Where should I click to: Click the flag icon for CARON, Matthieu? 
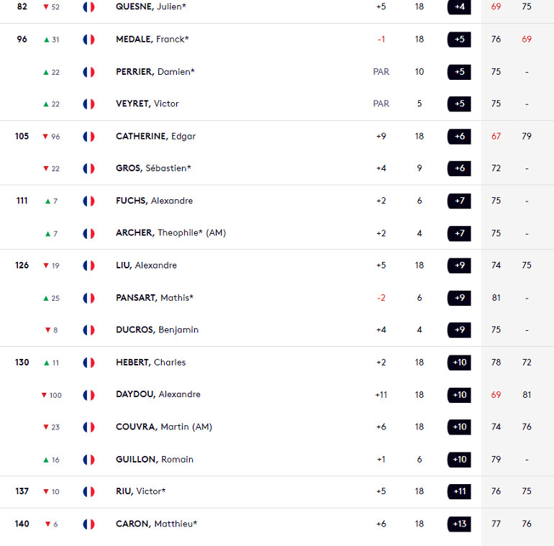tap(88, 524)
